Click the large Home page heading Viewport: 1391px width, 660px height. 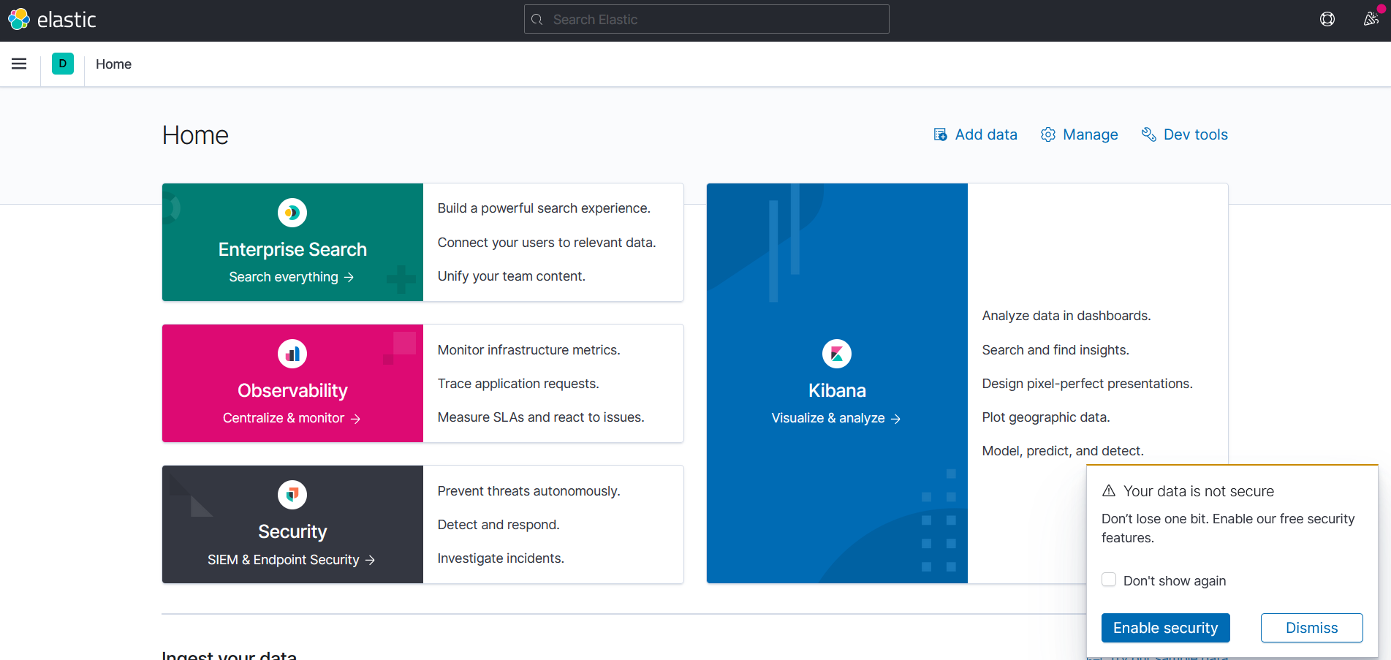point(195,135)
